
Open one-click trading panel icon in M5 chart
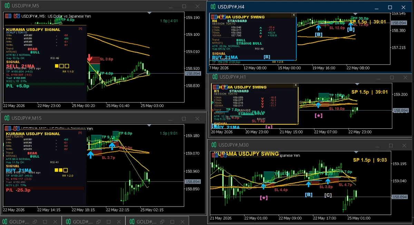pyautogui.click(x=8, y=16)
